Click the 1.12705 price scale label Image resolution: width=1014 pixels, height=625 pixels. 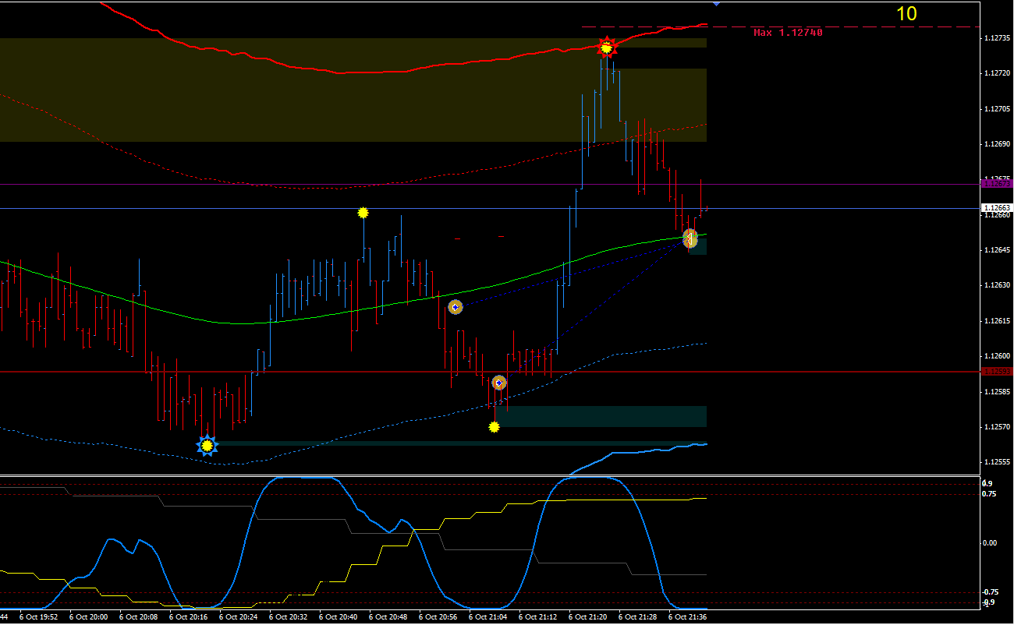tap(997, 108)
